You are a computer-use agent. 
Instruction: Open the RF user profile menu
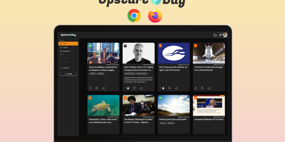[223, 35]
